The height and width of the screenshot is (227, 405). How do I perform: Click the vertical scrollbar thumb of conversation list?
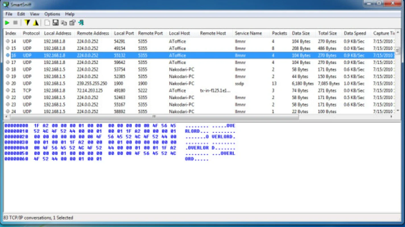398,51
